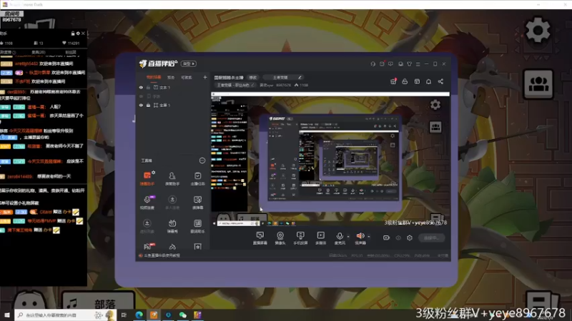This screenshot has width=572, height=321.
Task: Toggle visibility of the dimmed middle source
Action: coord(141,96)
